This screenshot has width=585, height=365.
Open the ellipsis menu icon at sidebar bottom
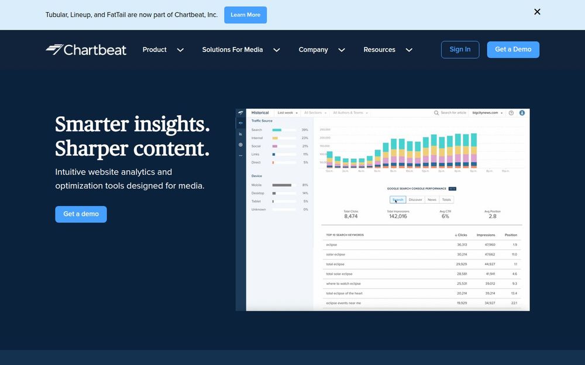point(240,155)
